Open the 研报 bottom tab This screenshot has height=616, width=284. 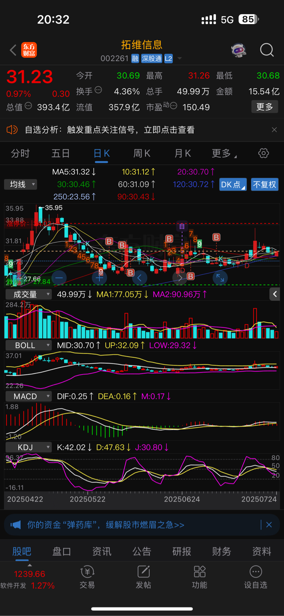click(x=182, y=552)
